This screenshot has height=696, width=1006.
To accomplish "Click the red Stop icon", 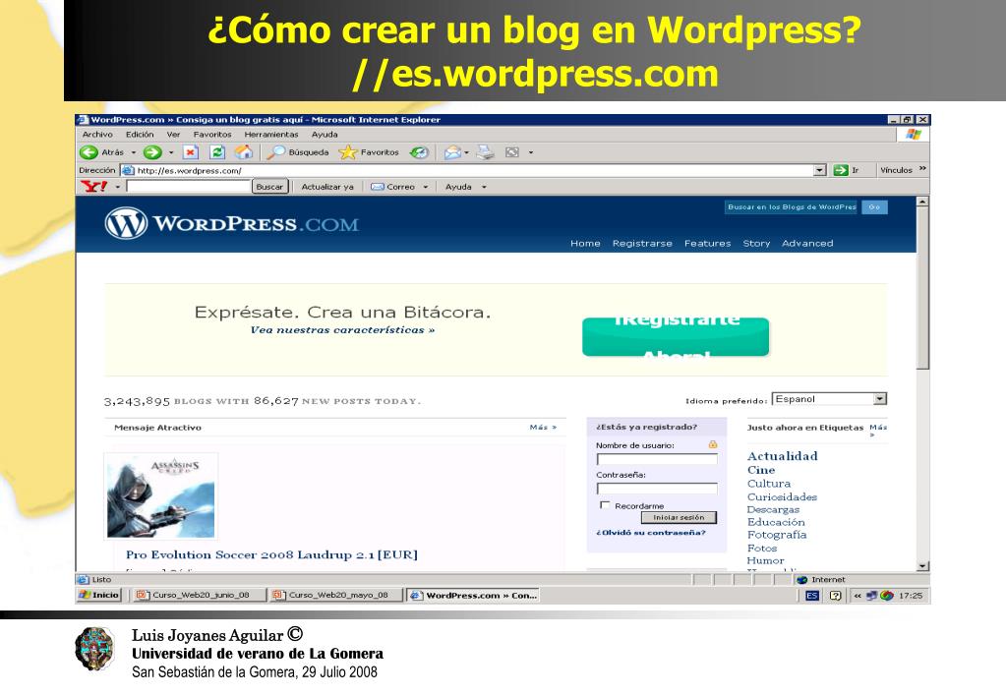I will click(191, 152).
